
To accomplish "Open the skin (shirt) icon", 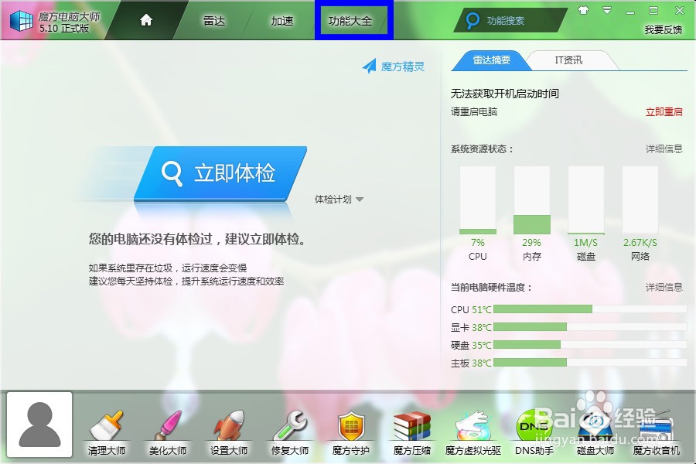I will click(583, 10).
